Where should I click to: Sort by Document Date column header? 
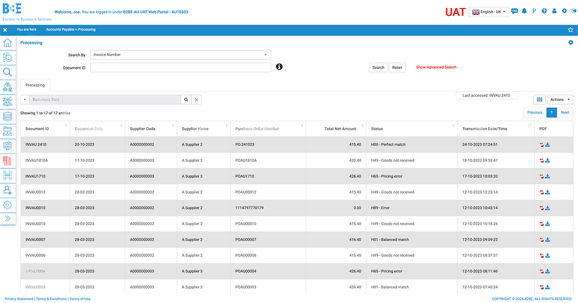tap(89, 129)
